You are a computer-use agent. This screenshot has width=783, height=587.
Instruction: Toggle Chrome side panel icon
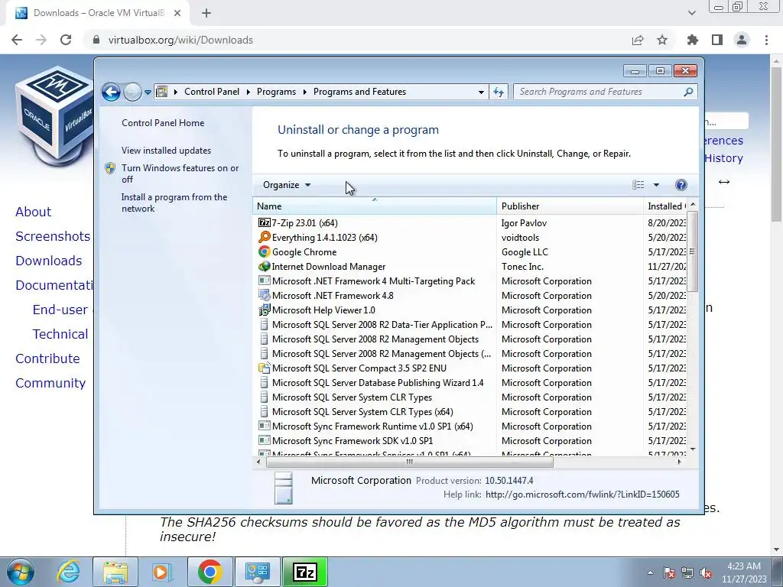click(x=717, y=40)
